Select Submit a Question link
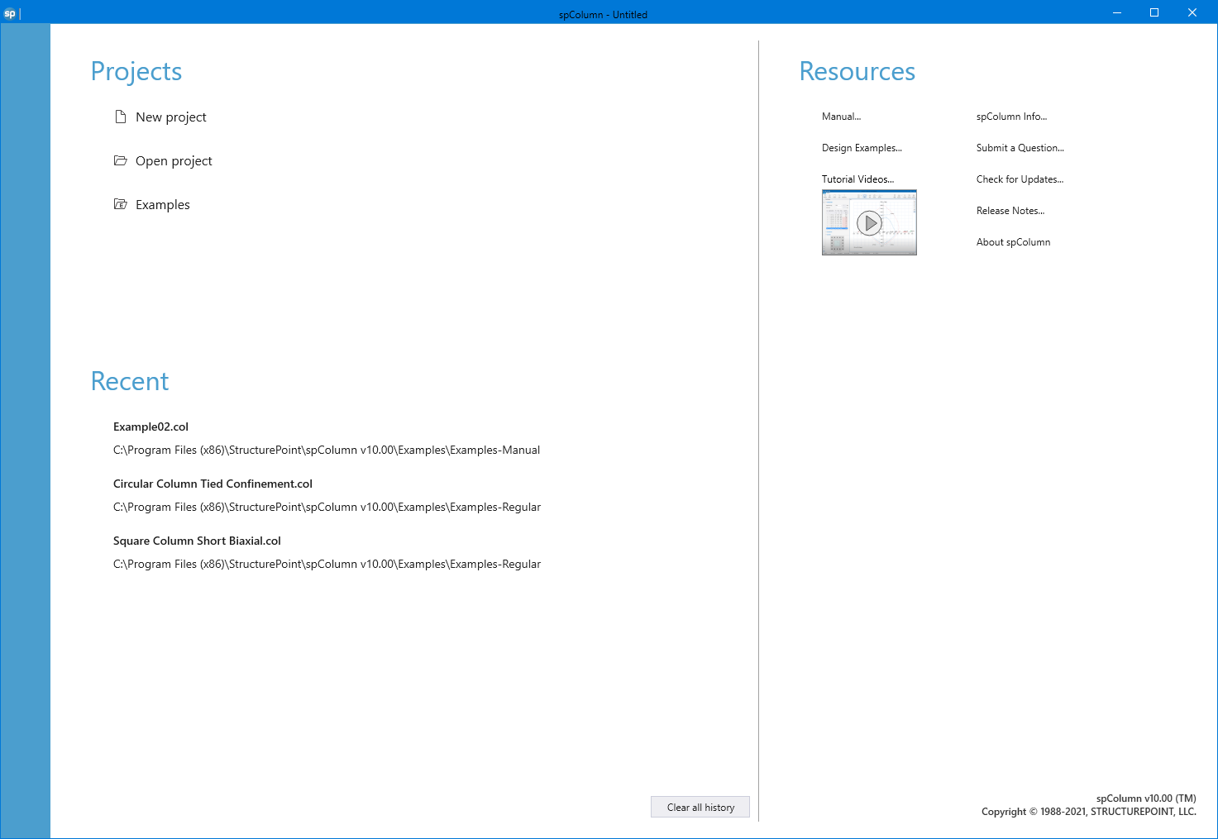This screenshot has height=839, width=1218. [x=1020, y=148]
